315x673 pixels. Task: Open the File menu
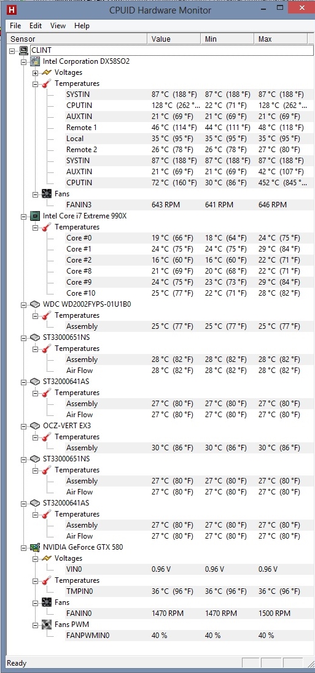point(15,26)
